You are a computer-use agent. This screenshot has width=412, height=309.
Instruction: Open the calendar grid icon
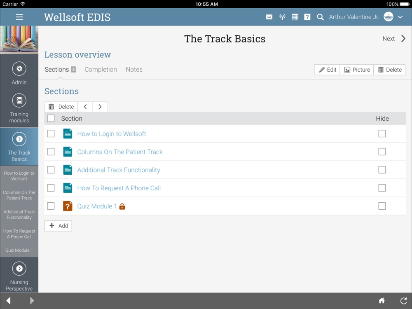pyautogui.click(x=295, y=17)
